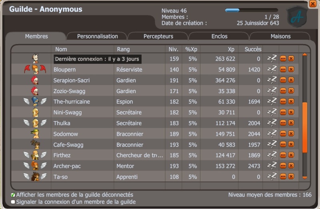Click the Espion rank cell
Viewport: 320px width, 209px height.
(124, 101)
